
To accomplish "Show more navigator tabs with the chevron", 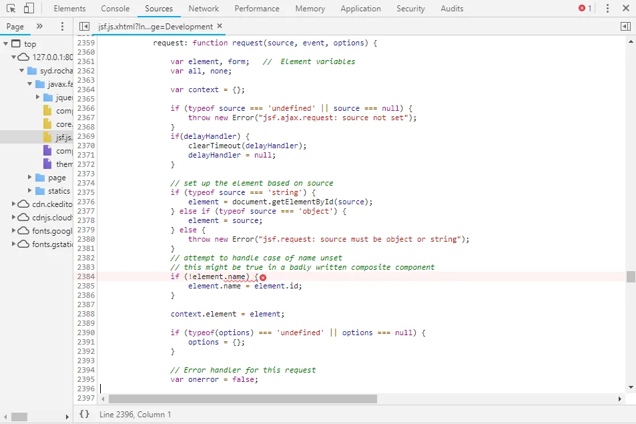I will [x=39, y=27].
